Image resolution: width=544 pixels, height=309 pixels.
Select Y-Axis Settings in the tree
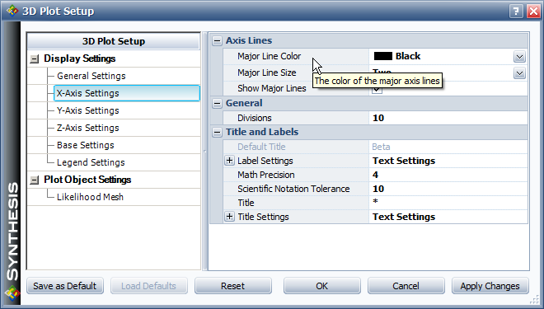click(x=87, y=110)
